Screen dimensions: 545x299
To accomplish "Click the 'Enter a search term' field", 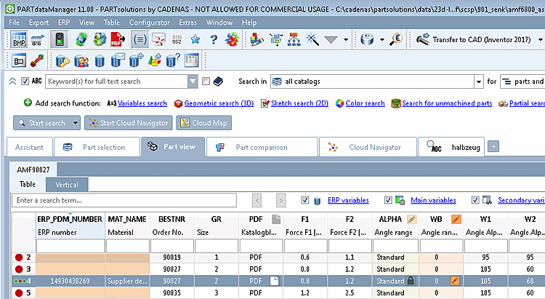I will [124, 201].
